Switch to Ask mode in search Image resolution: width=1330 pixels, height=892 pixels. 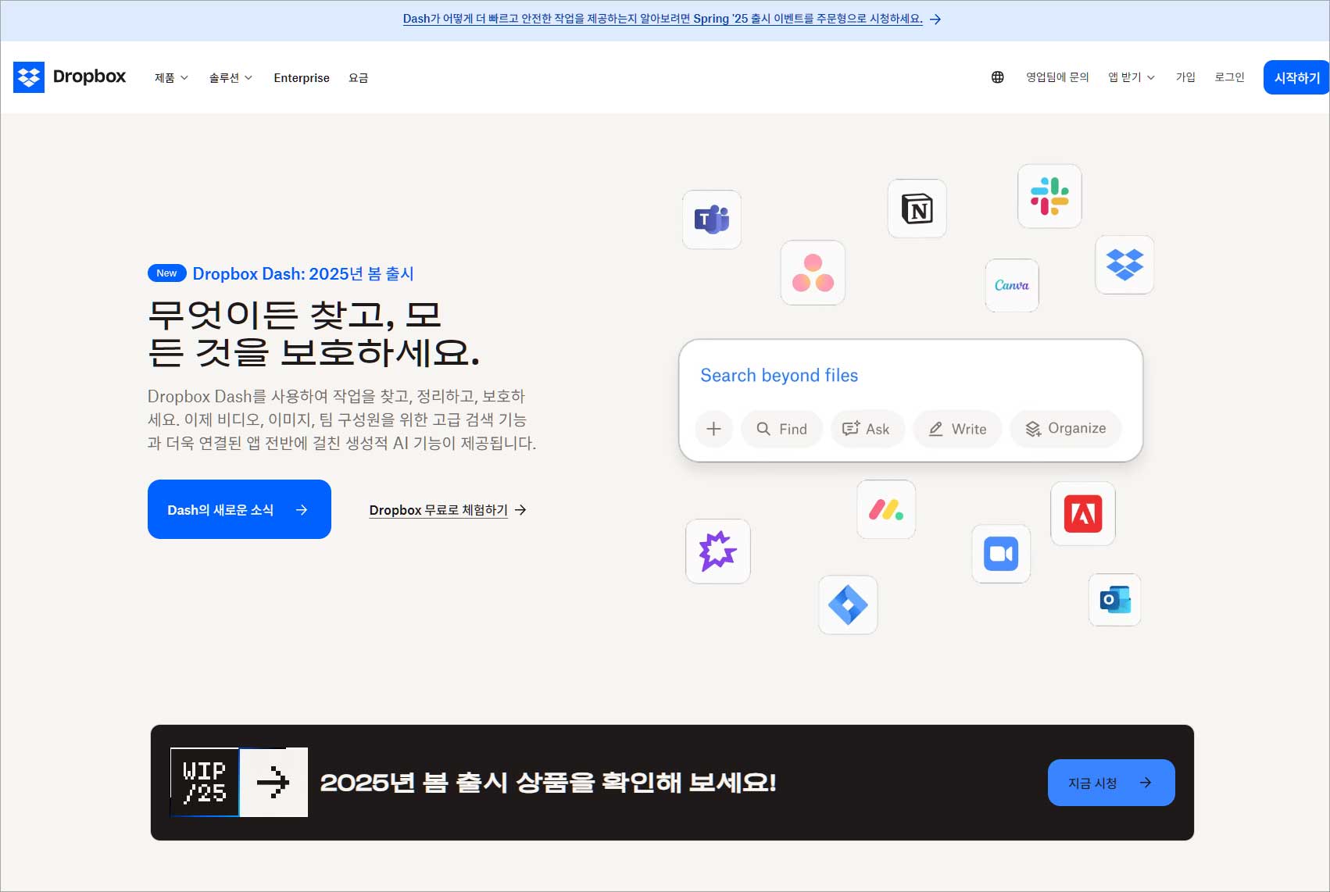(867, 429)
